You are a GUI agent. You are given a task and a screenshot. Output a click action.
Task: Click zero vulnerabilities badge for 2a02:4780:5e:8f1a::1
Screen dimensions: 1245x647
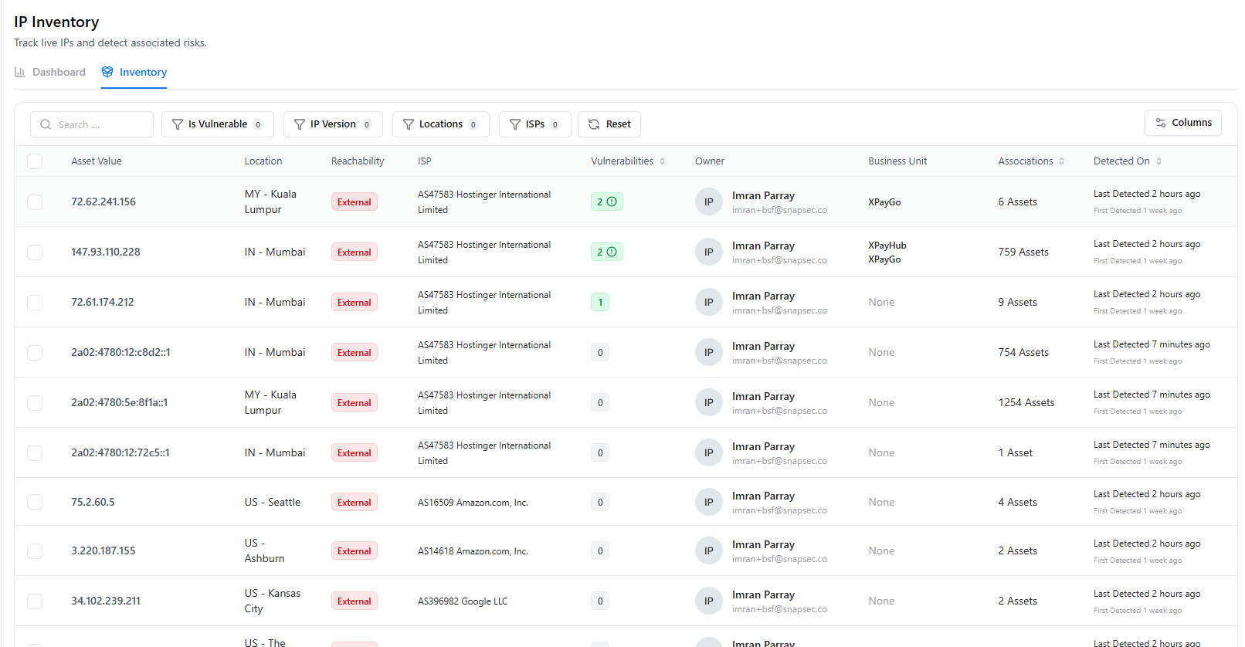point(600,402)
